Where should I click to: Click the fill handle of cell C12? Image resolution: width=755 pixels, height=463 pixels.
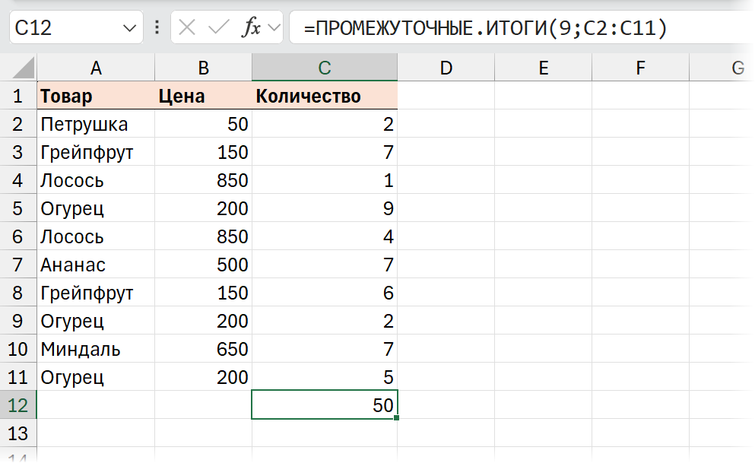[x=397, y=418]
